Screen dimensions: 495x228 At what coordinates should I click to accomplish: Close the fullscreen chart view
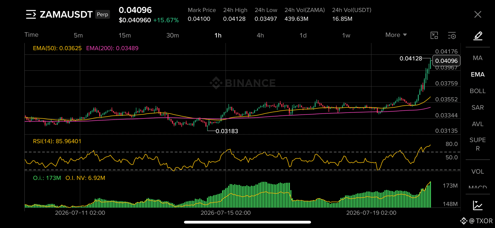pos(478,14)
